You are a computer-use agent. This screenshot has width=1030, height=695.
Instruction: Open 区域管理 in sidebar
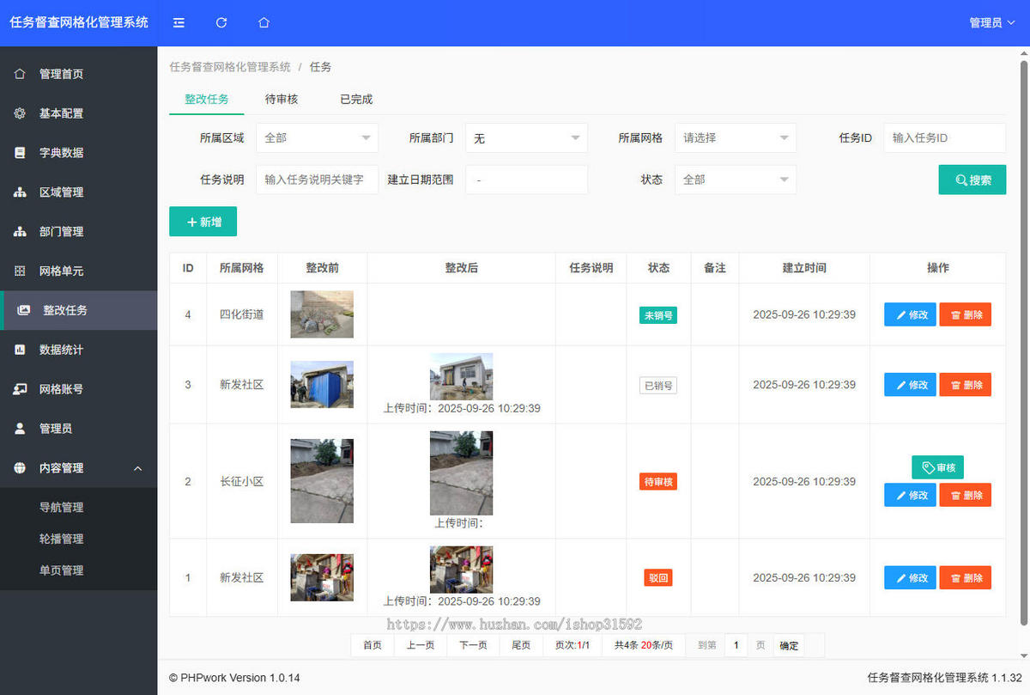[79, 192]
